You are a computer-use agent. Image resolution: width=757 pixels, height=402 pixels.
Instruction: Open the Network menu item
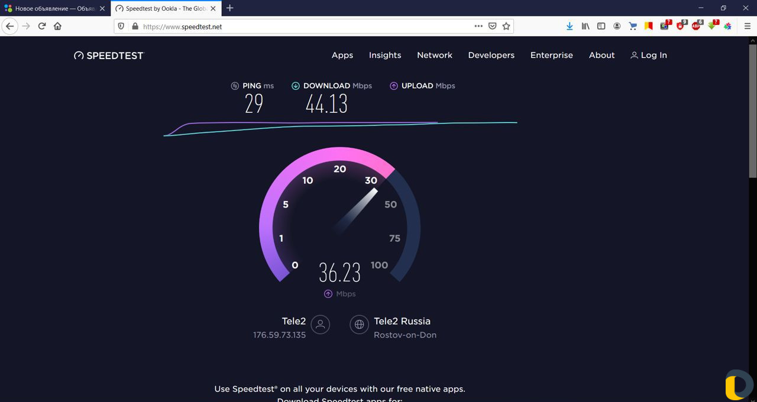435,55
